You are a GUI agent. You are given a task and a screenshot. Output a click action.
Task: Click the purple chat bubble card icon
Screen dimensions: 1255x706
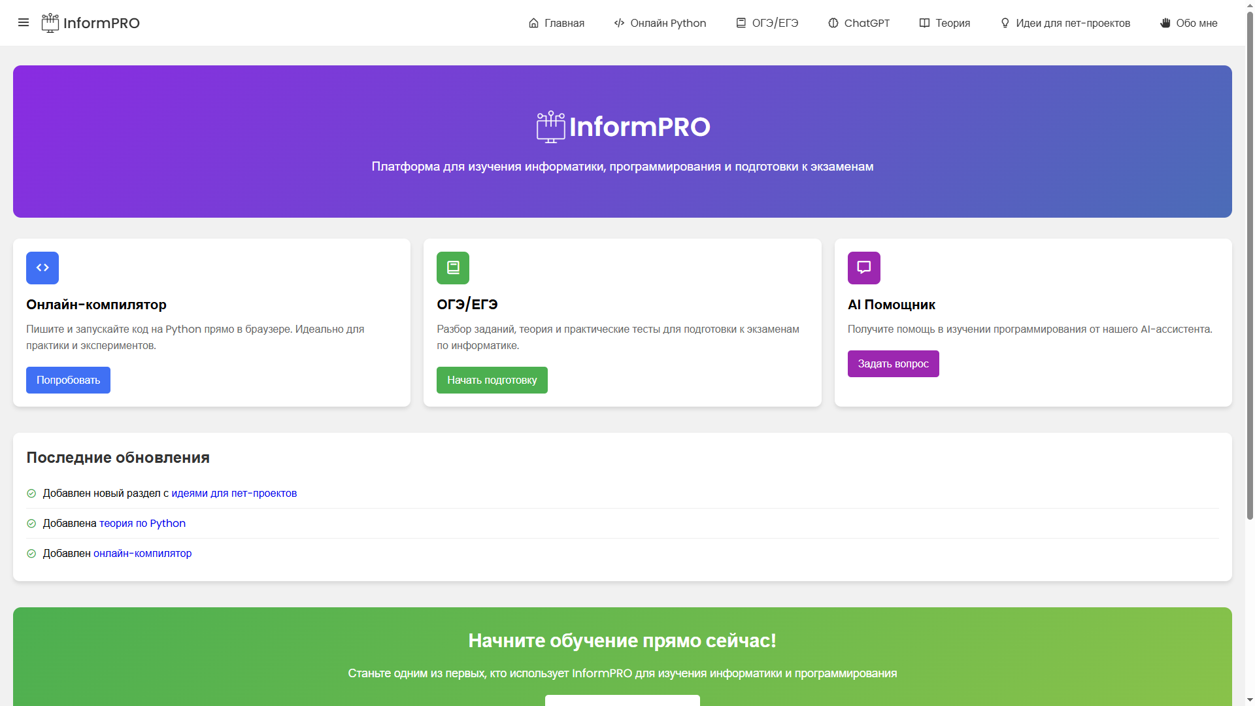pos(864,268)
